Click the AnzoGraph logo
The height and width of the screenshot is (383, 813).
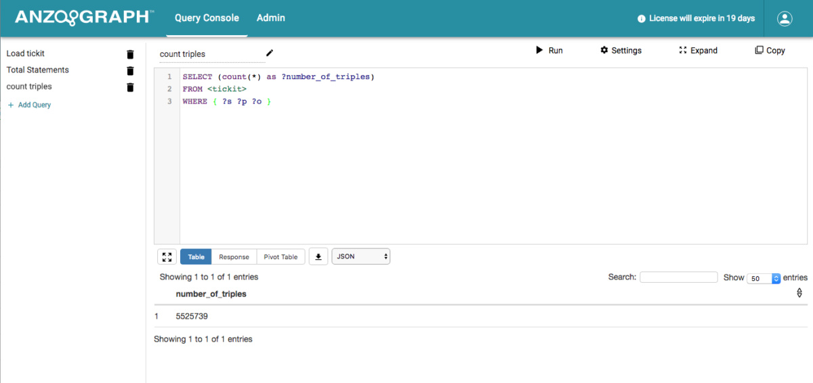[x=84, y=18]
